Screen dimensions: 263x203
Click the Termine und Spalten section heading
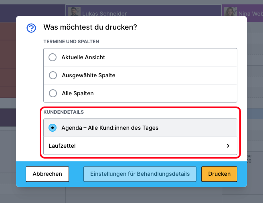[x=71, y=42]
